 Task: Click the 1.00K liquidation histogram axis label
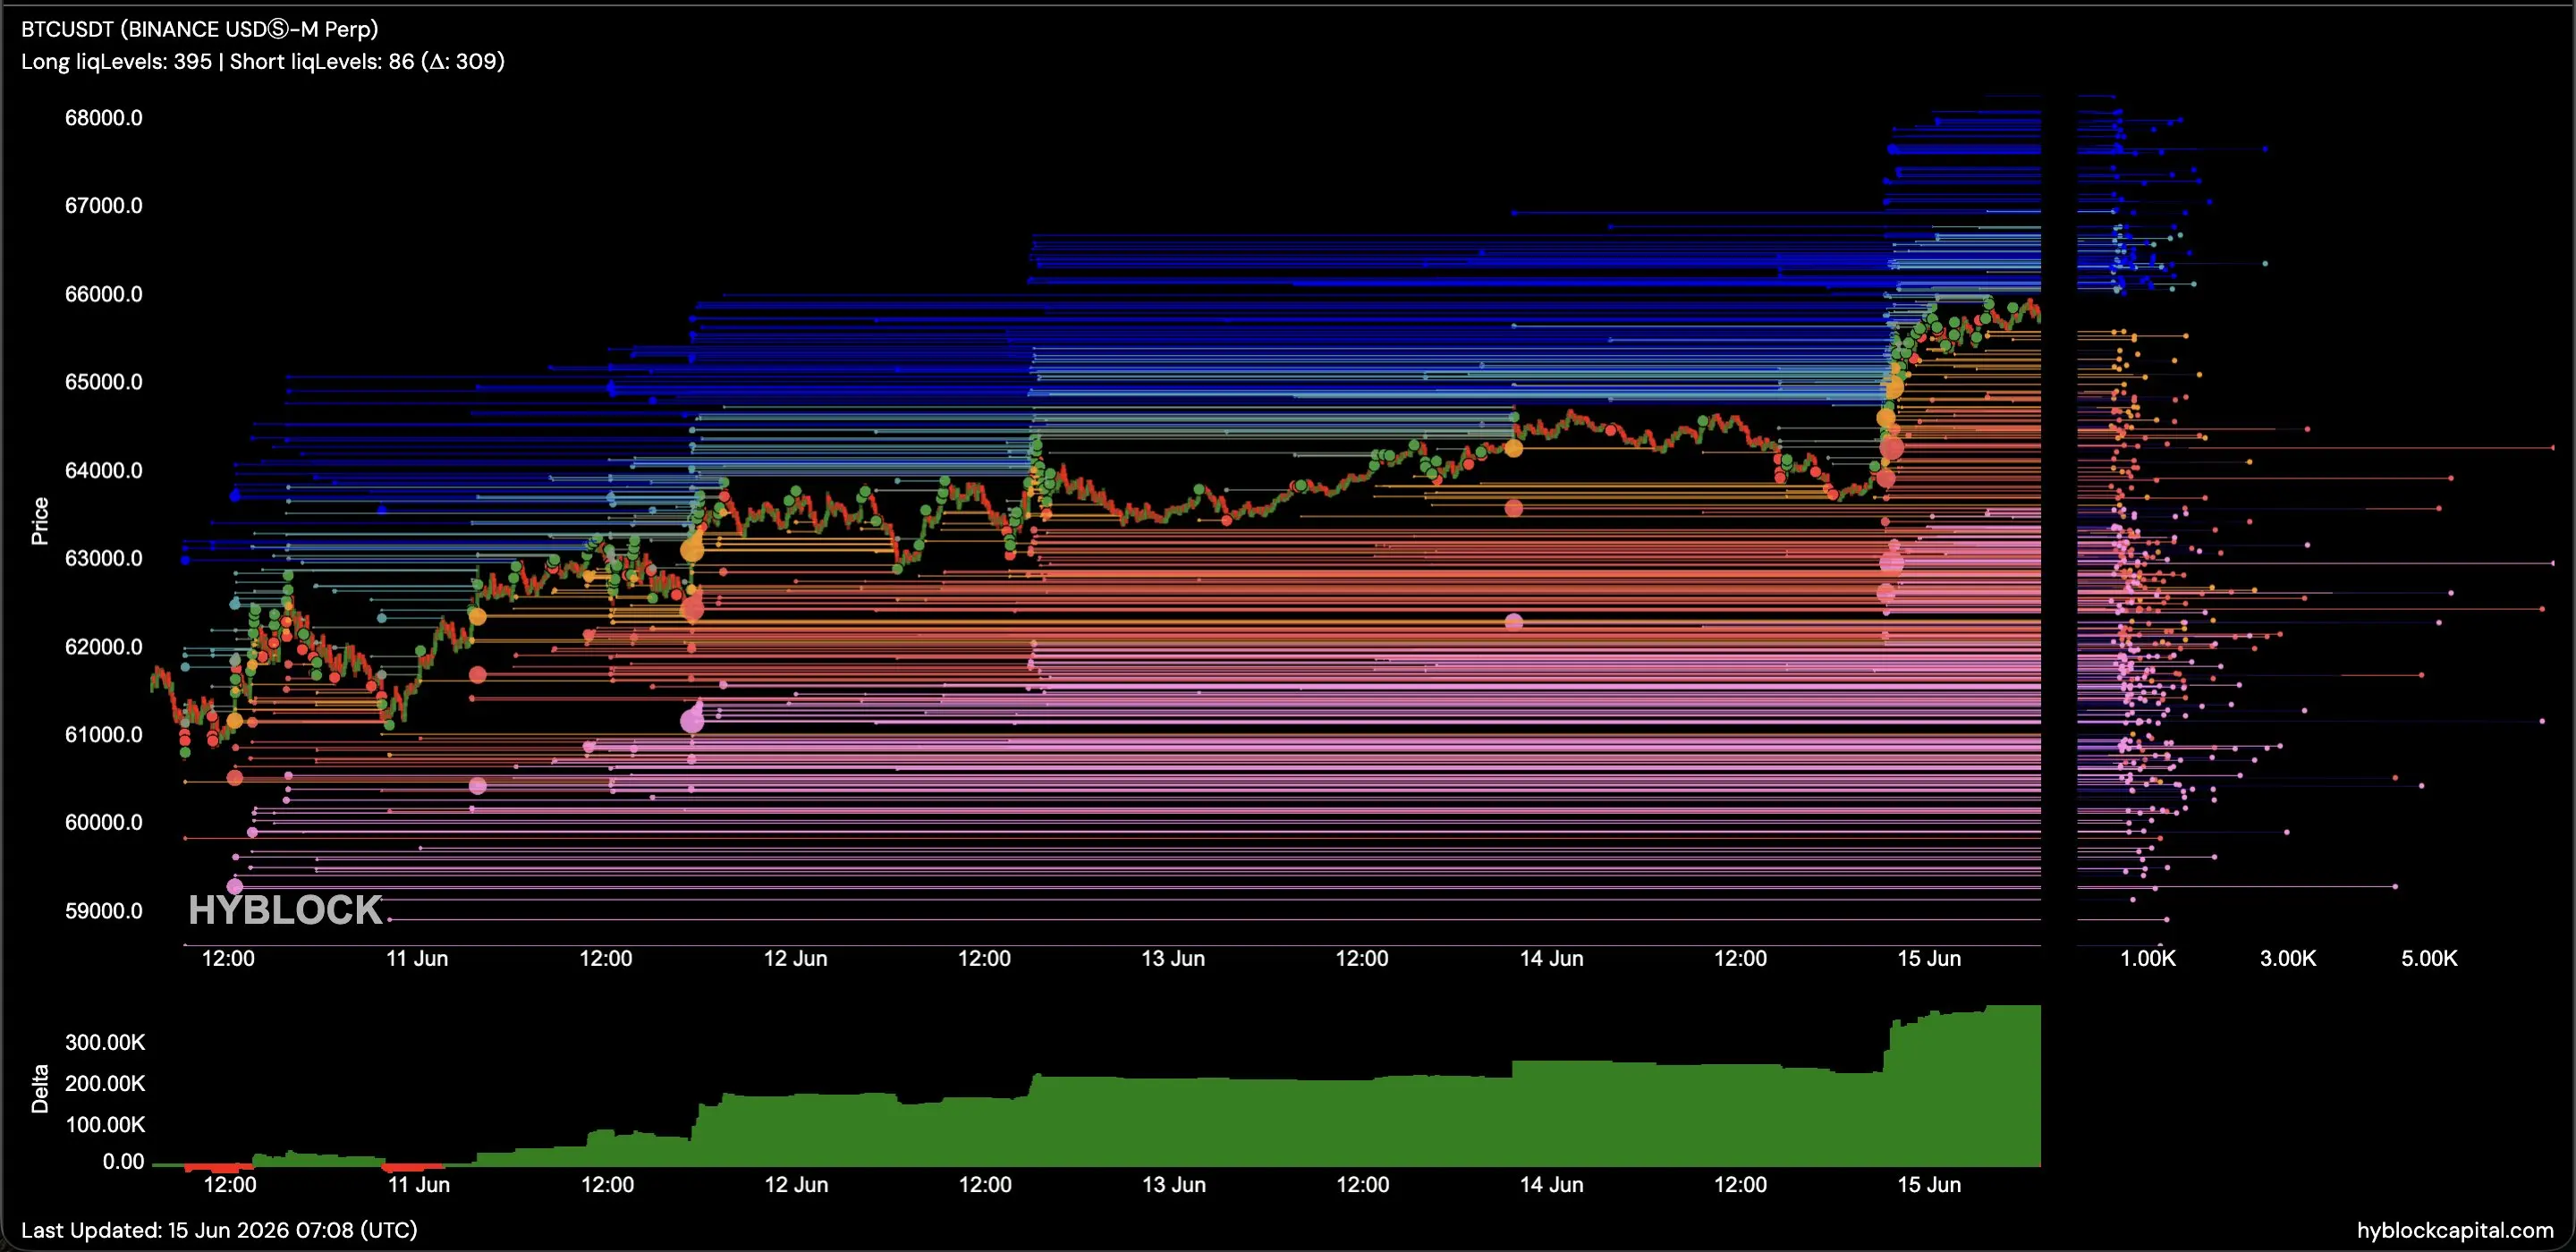point(2148,958)
